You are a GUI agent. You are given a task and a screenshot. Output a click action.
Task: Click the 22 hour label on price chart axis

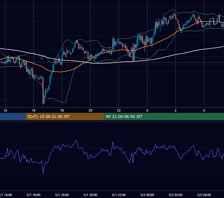click(x=119, y=111)
